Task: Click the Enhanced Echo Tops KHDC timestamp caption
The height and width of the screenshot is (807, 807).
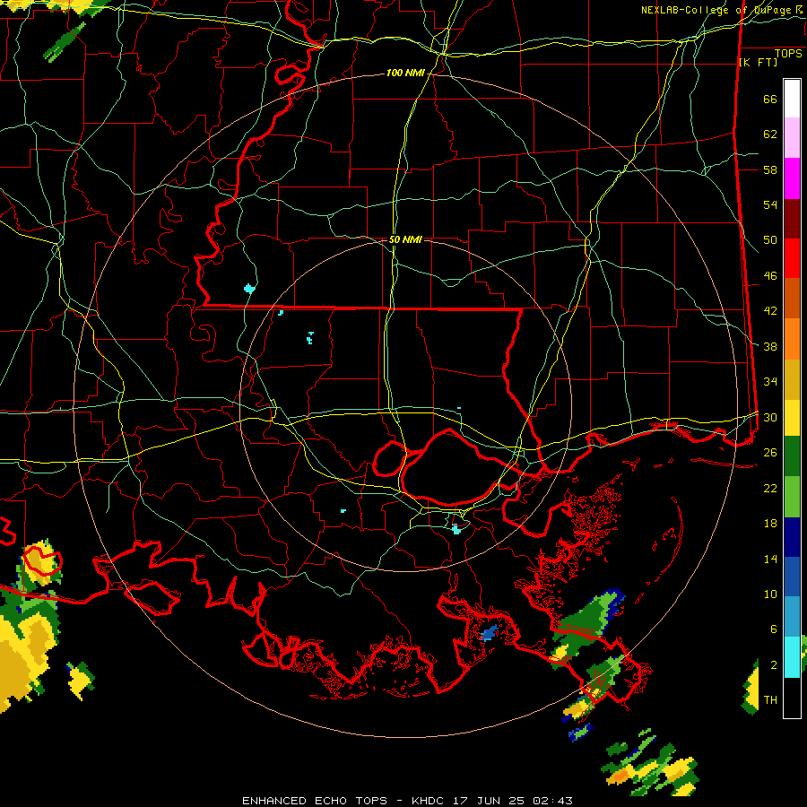Action: [x=407, y=801]
